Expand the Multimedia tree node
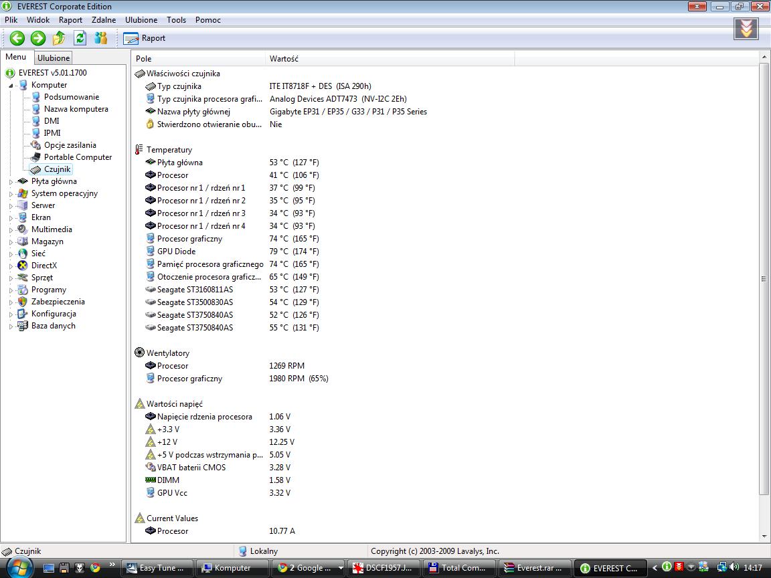The width and height of the screenshot is (771, 578). pos(11,230)
